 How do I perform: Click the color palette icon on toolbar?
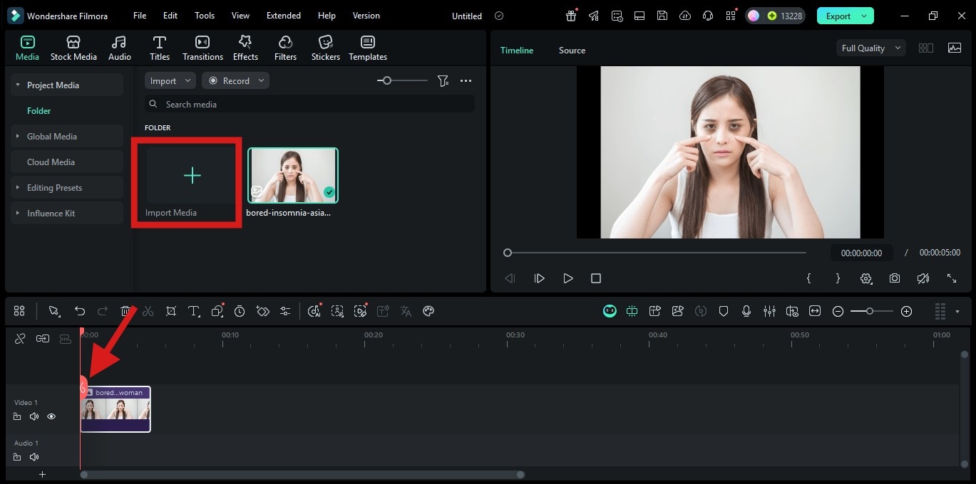click(x=428, y=311)
